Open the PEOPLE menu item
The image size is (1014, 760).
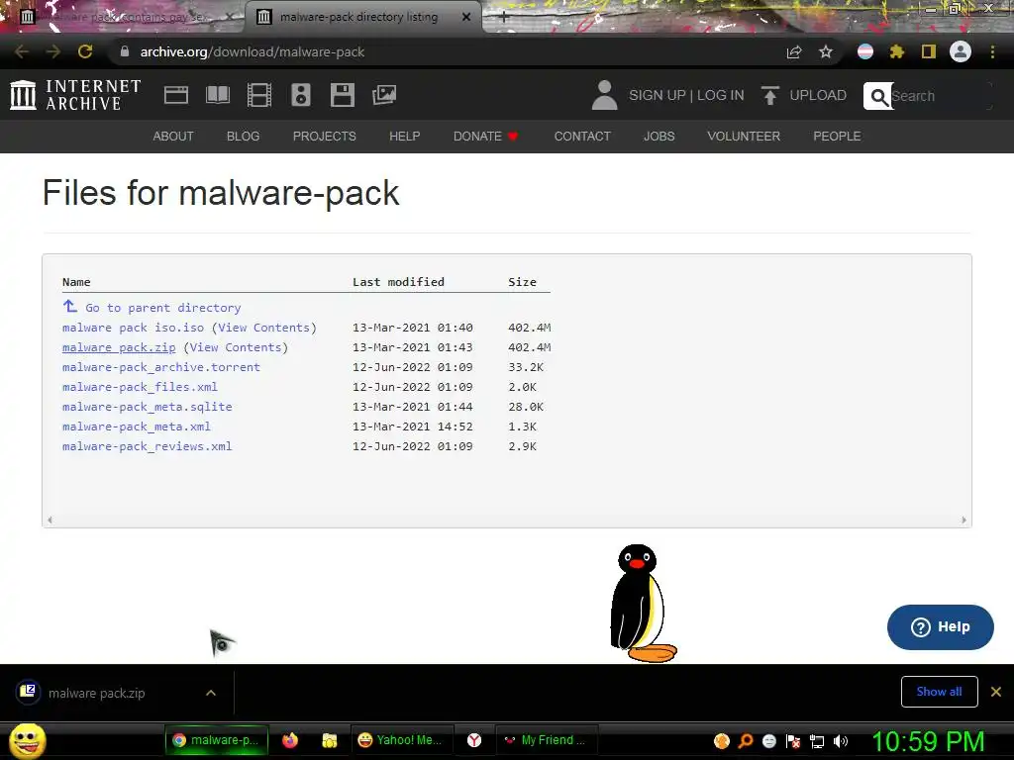[x=837, y=137]
